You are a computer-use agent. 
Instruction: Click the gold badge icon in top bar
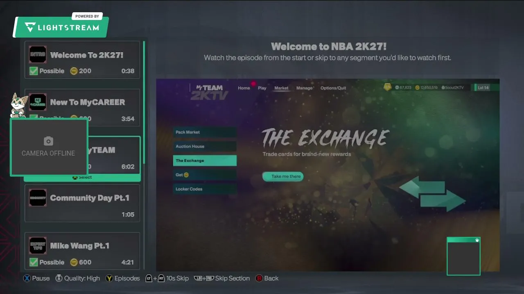tap(387, 87)
